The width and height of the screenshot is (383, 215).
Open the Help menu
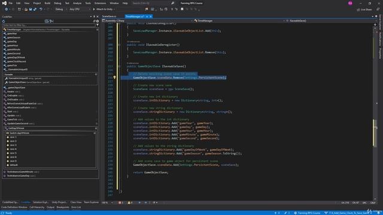125,3
